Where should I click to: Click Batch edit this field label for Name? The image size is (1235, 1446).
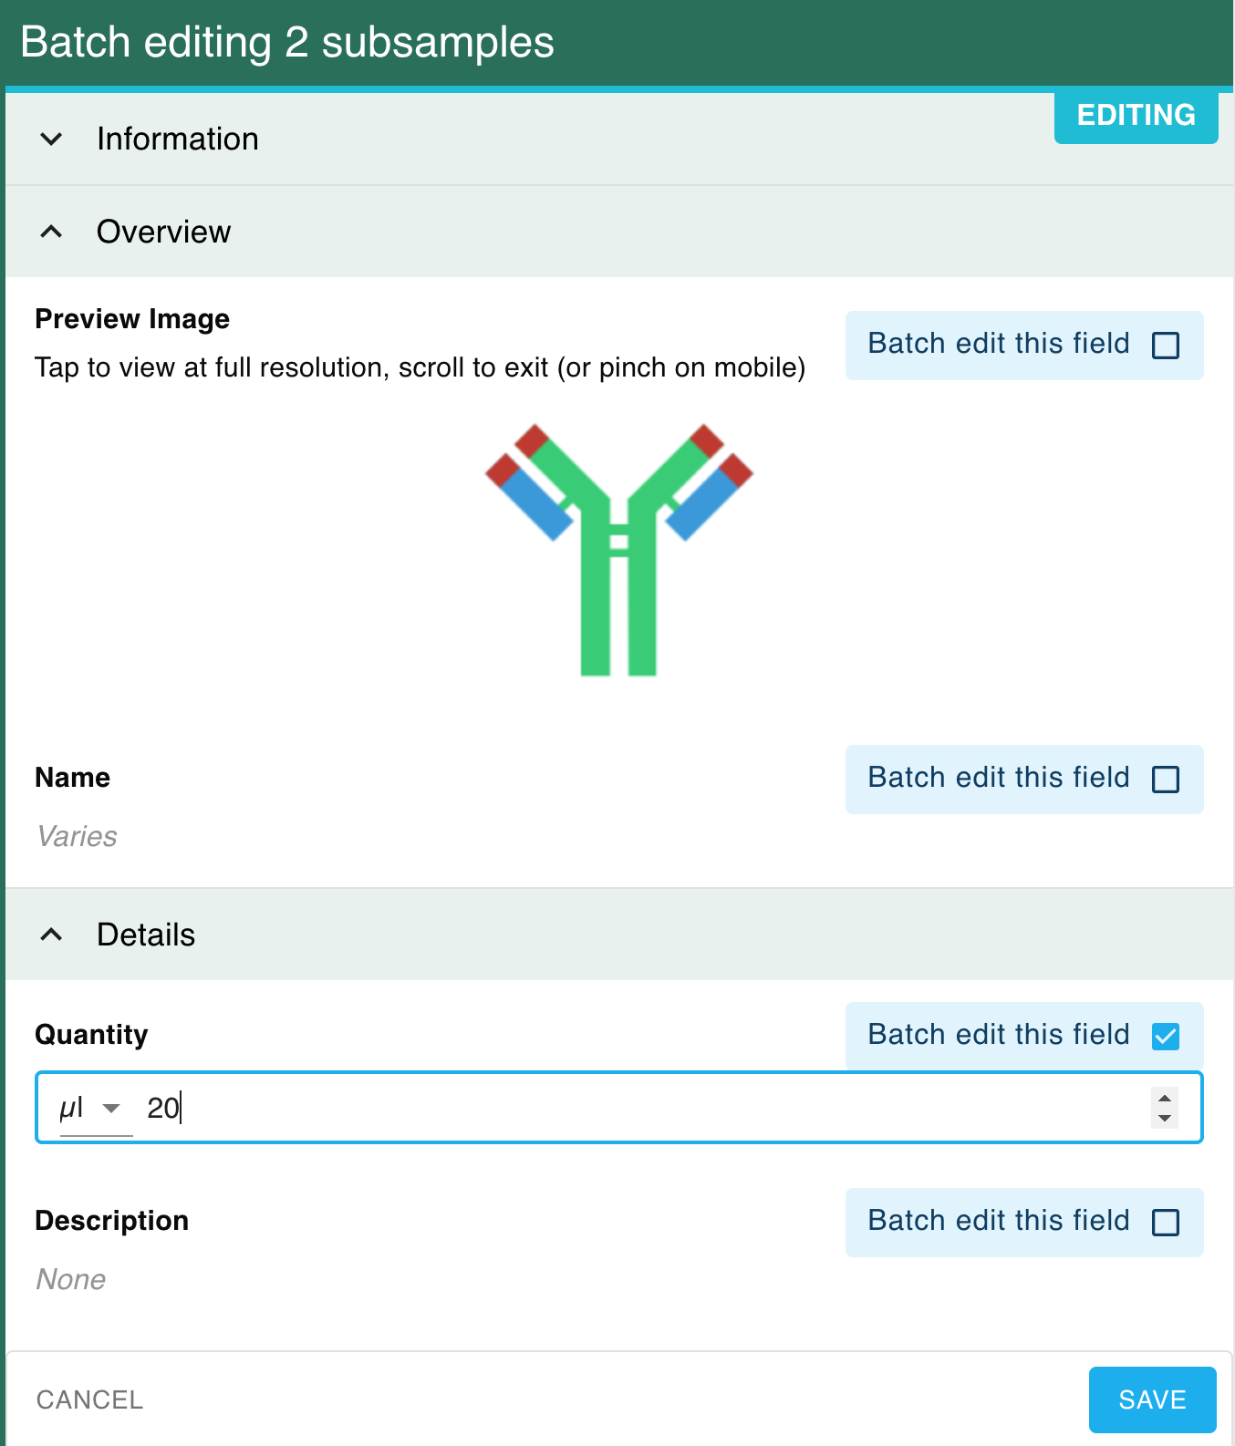[999, 778]
